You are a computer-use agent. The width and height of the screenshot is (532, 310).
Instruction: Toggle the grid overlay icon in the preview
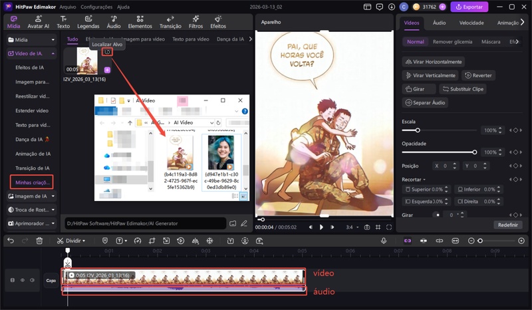tap(378, 227)
